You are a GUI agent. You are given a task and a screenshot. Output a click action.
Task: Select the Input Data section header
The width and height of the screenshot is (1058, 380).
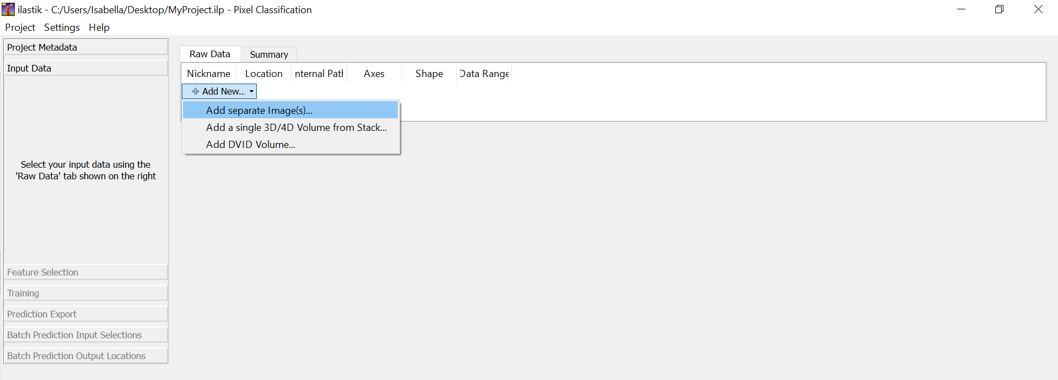tap(86, 68)
